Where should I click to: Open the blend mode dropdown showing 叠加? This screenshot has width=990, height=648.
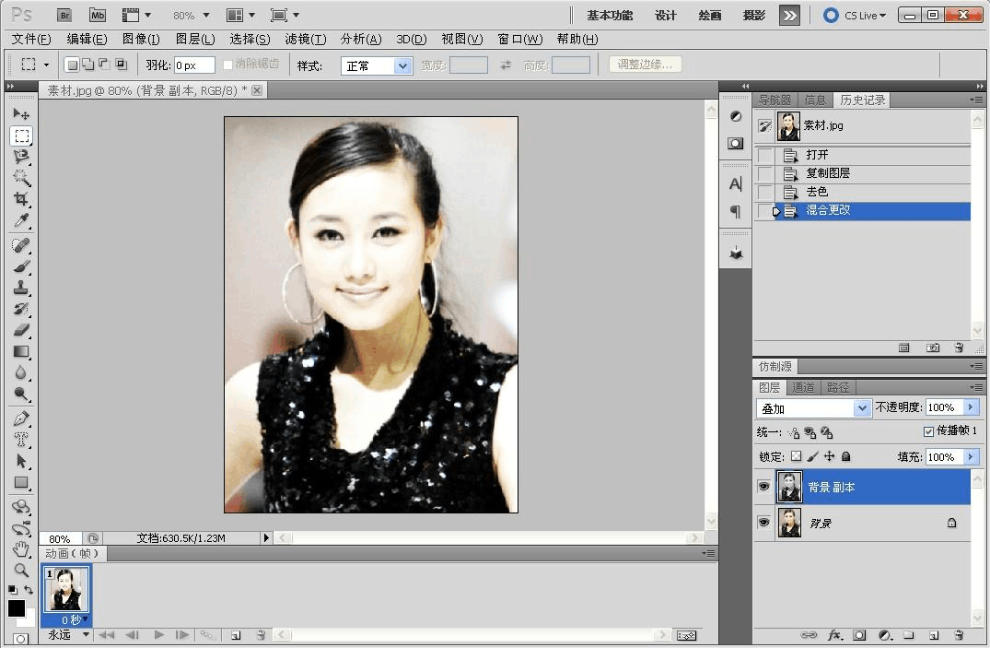813,408
